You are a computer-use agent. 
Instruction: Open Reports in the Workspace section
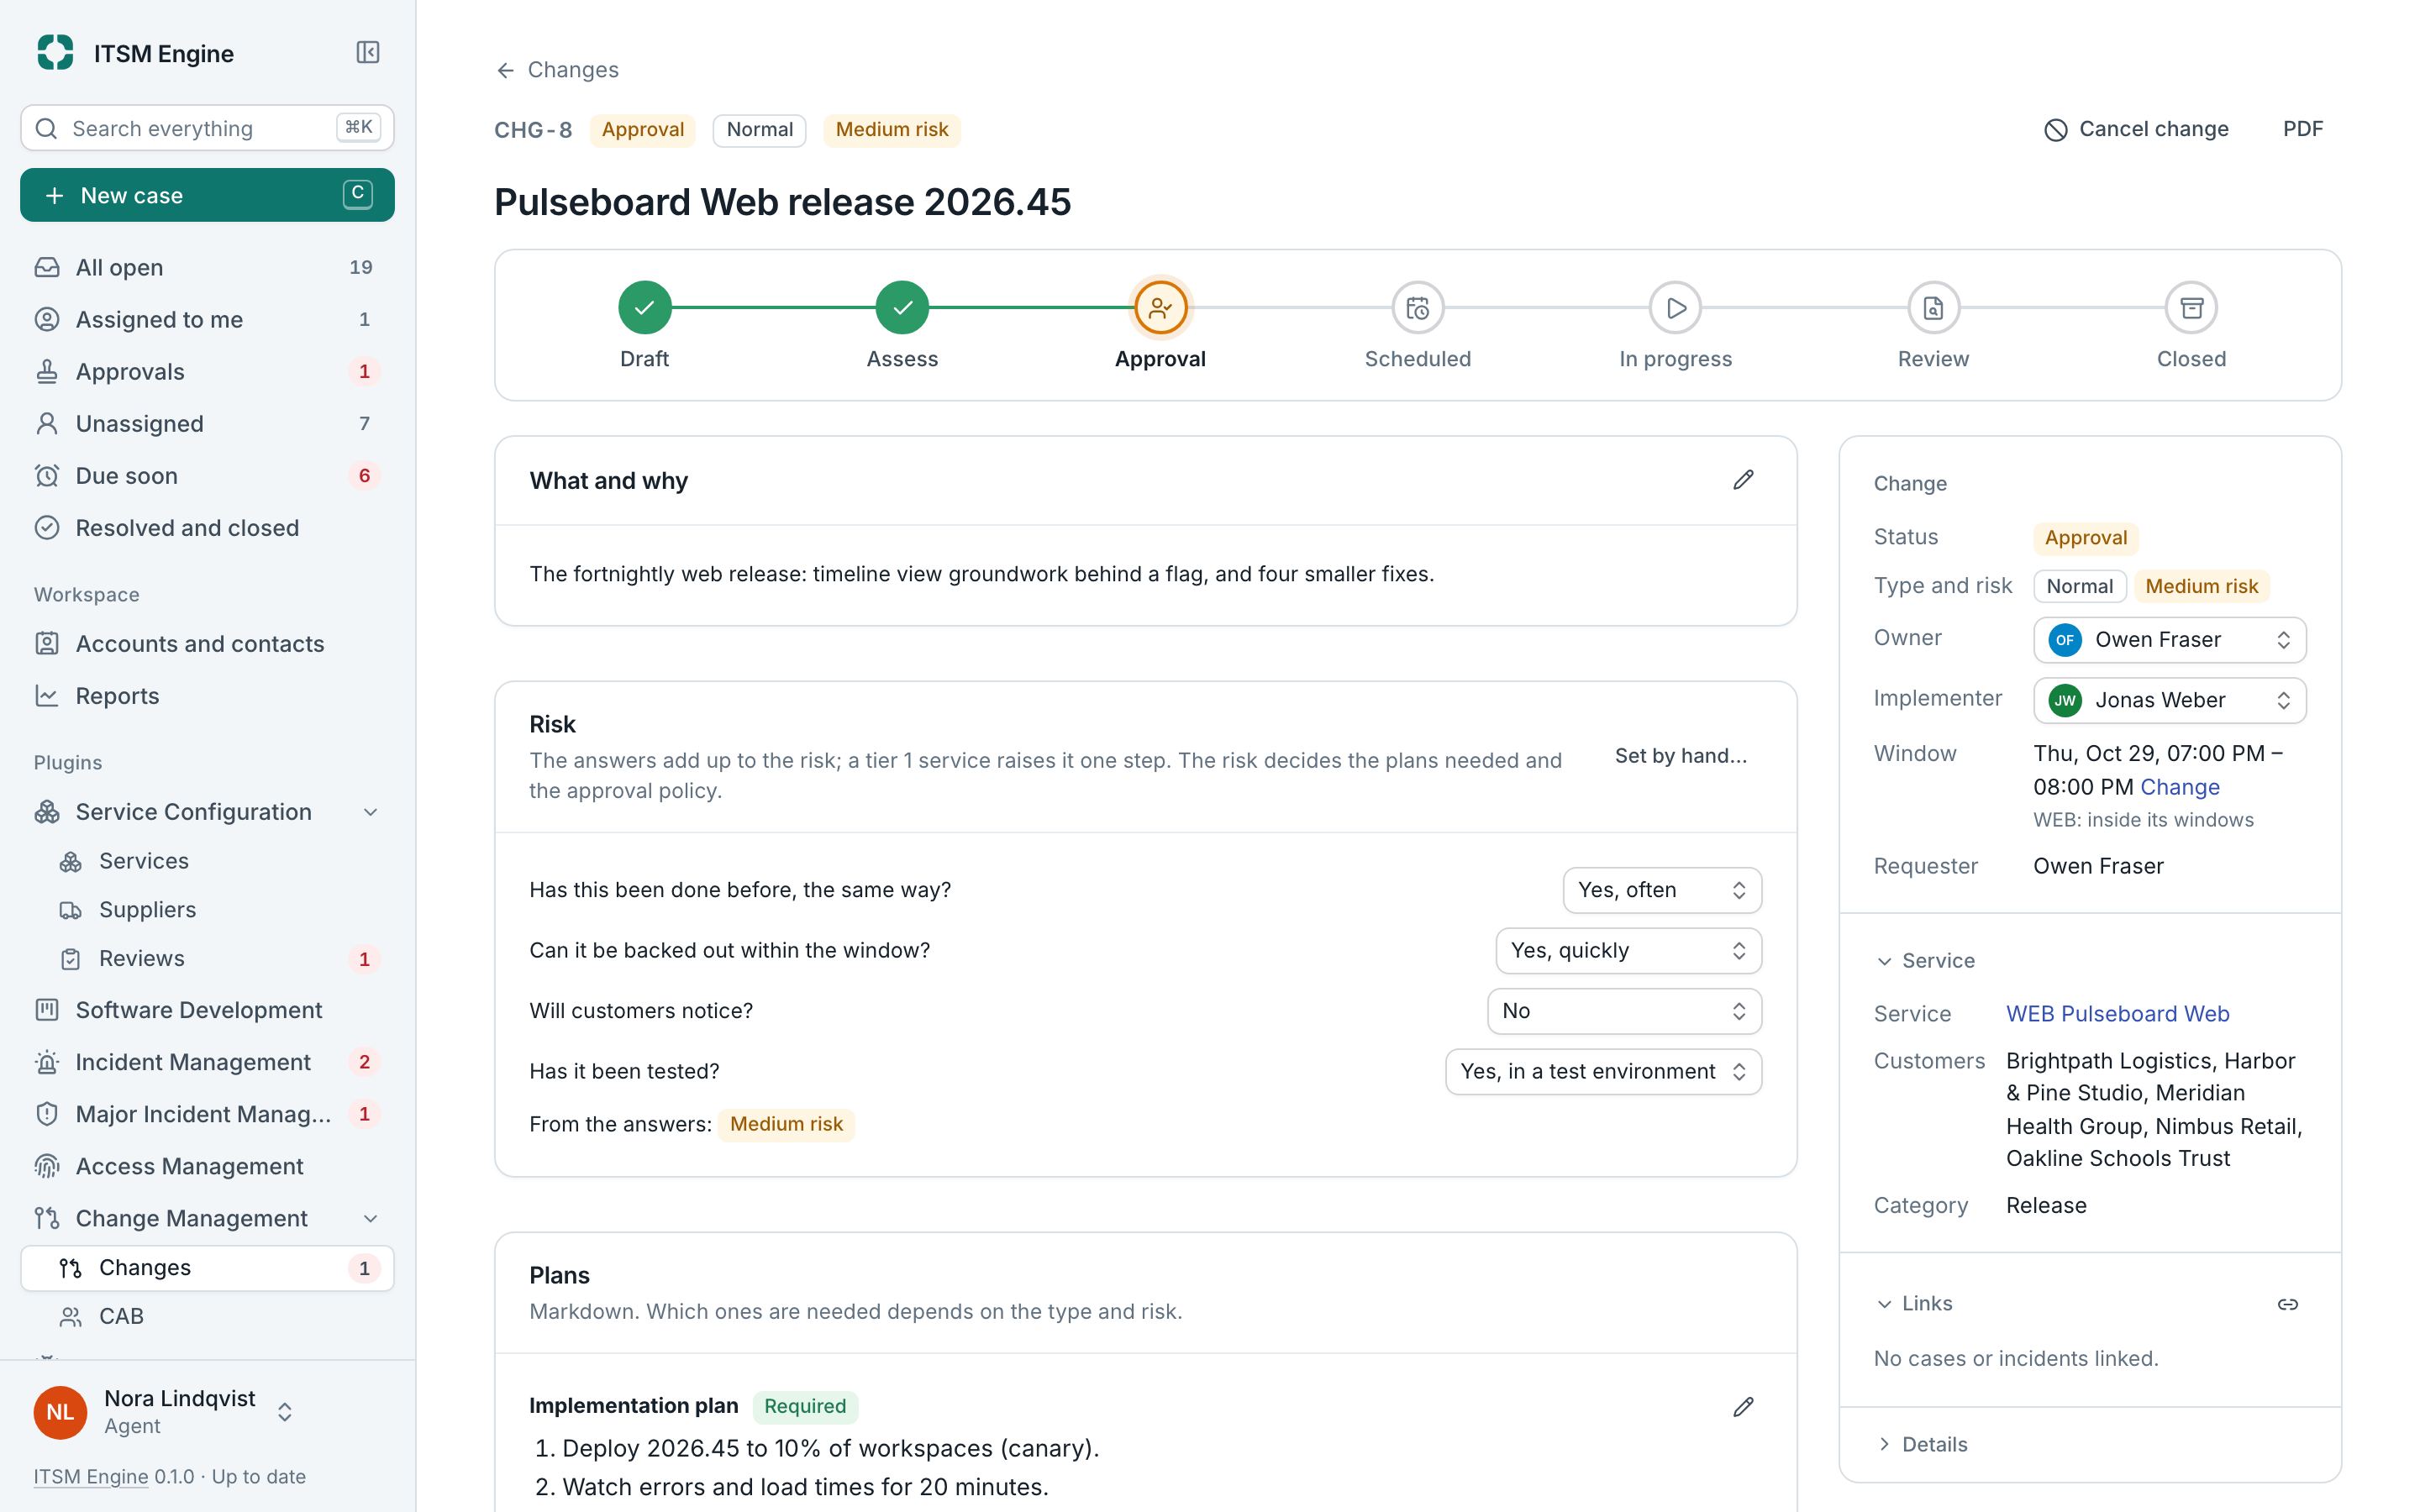[207, 696]
